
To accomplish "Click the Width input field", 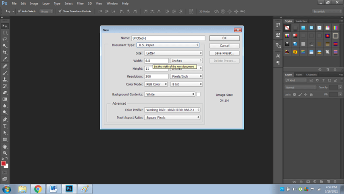I will [156, 61].
